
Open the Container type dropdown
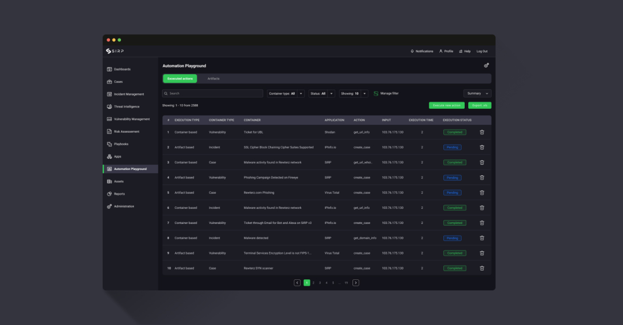pyautogui.click(x=300, y=93)
